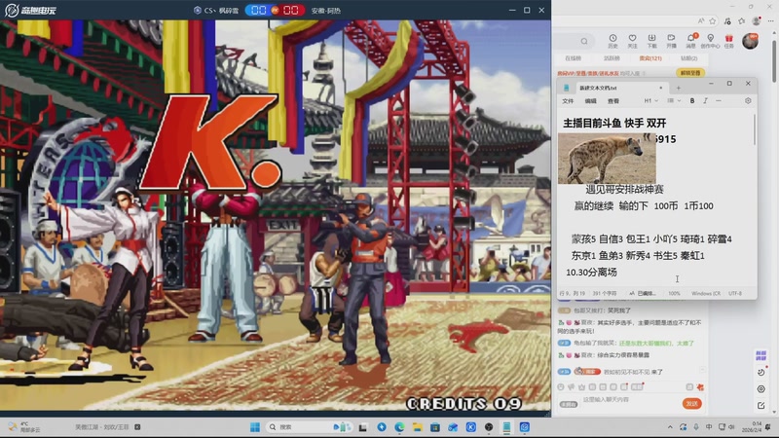Click the game window's minimize button
Image resolution: width=779 pixels, height=438 pixels.
tap(512, 10)
